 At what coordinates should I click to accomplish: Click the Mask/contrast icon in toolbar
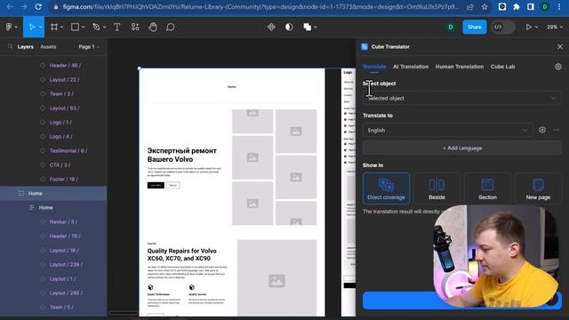[x=289, y=27]
